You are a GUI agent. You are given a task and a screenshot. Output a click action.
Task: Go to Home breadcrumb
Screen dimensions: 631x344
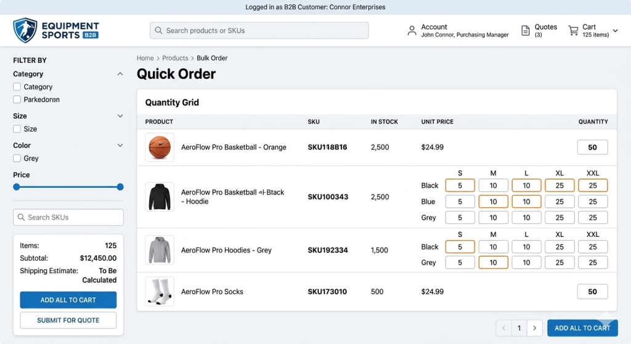tap(145, 58)
